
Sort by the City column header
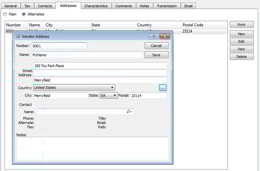(67, 25)
